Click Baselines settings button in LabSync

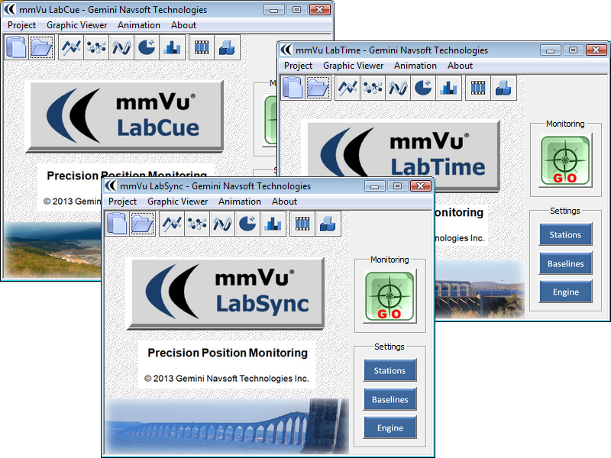point(390,399)
